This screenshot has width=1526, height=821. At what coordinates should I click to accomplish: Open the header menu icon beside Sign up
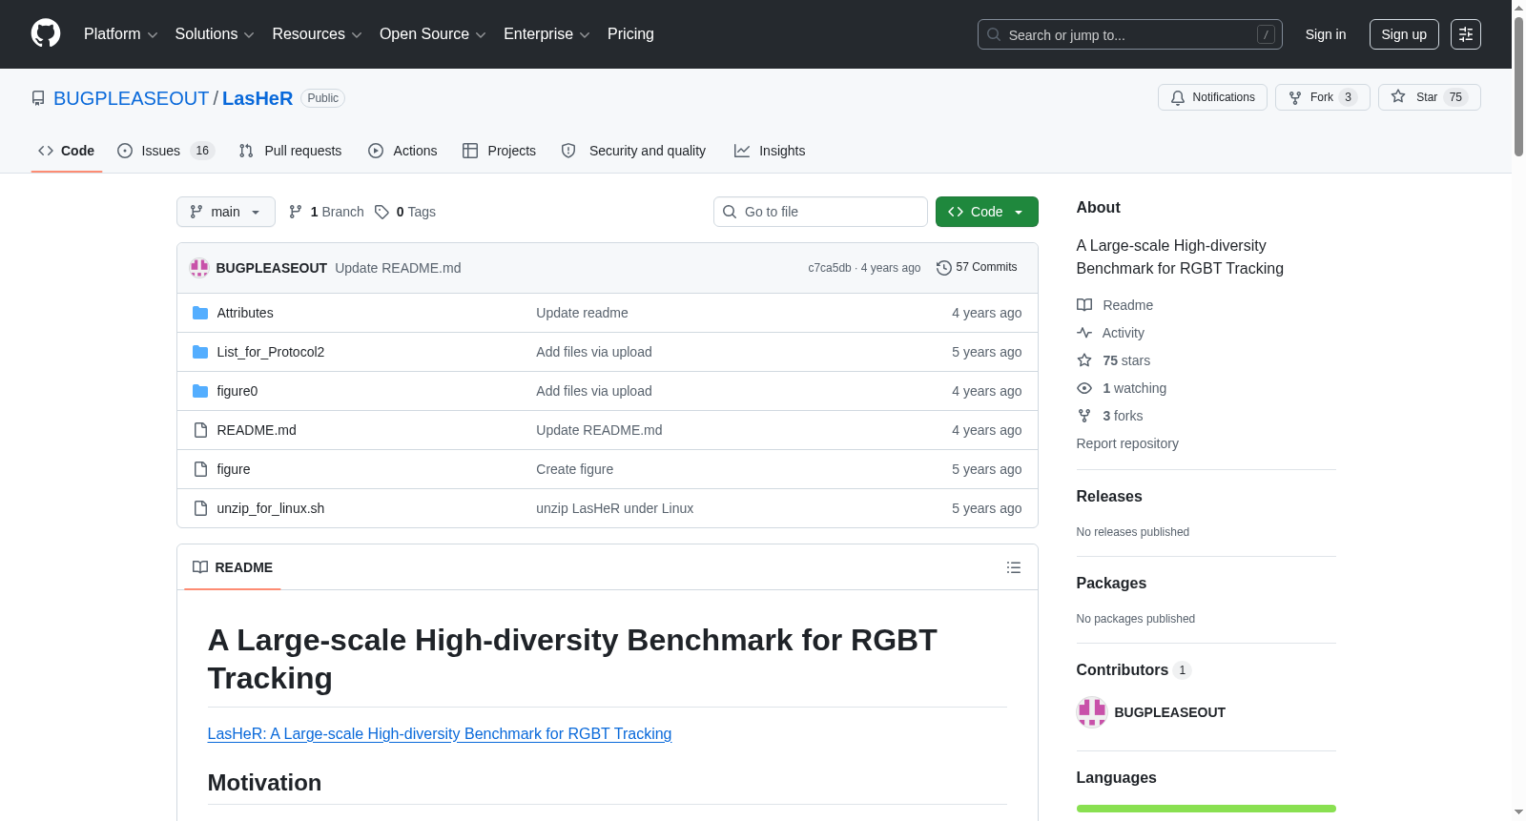coord(1466,34)
